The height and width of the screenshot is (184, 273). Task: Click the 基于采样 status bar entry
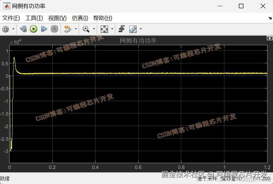[207, 178]
